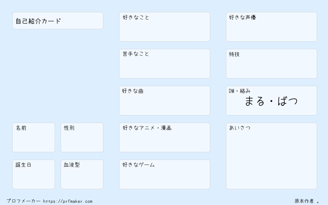This screenshot has height=205, width=328.
Task: Click the DM・絡み label
Action: [240, 91]
